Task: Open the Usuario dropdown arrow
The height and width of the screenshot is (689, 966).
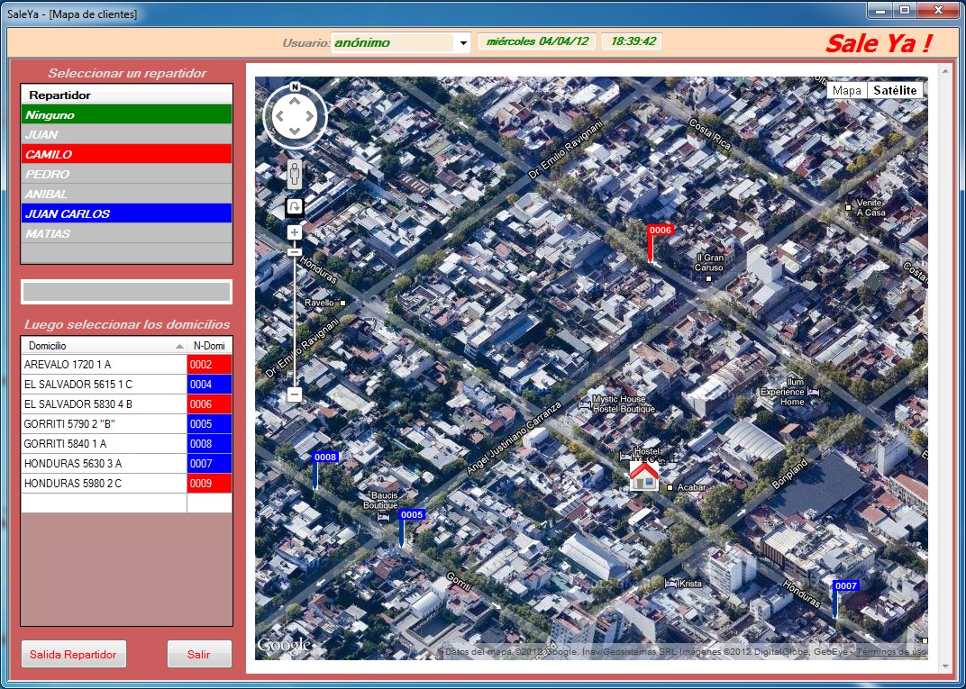Action: [463, 43]
